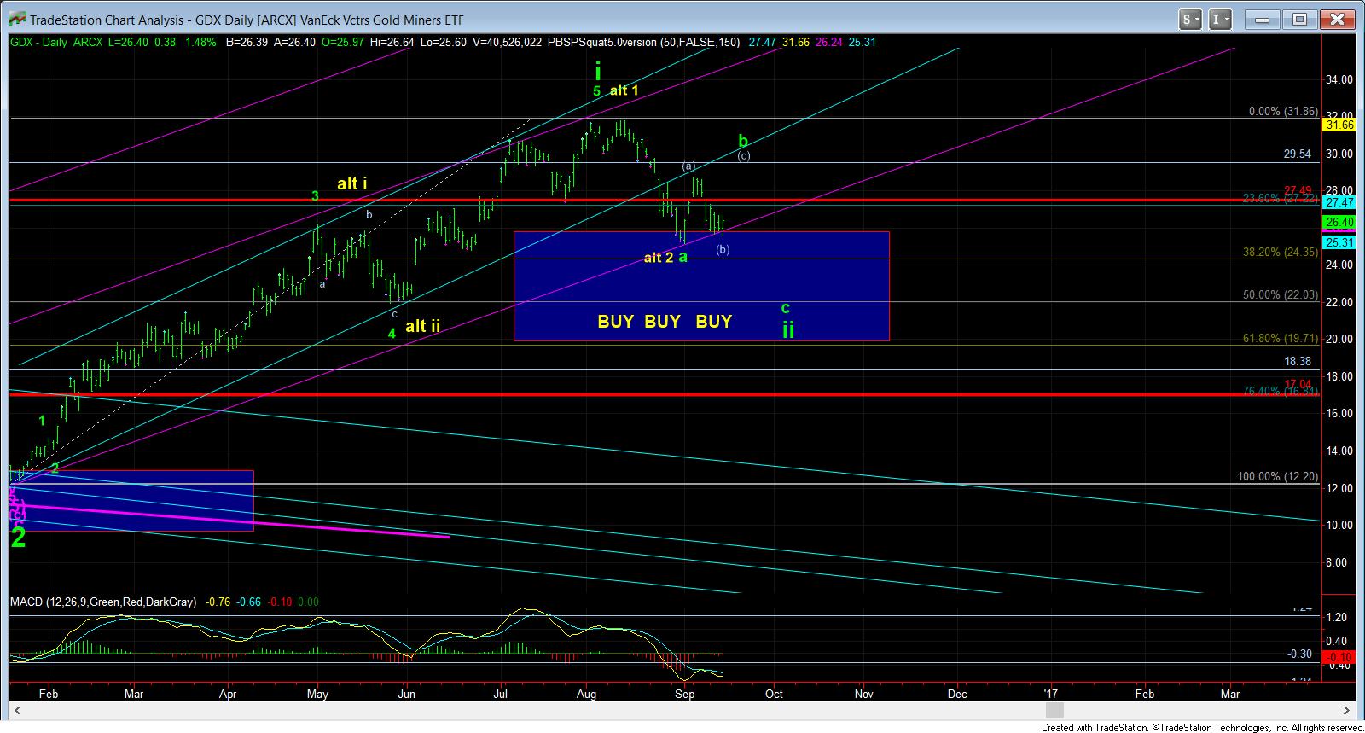The image size is (1365, 733).
Task: Click the '18.38' level label
Action: click(x=1298, y=362)
